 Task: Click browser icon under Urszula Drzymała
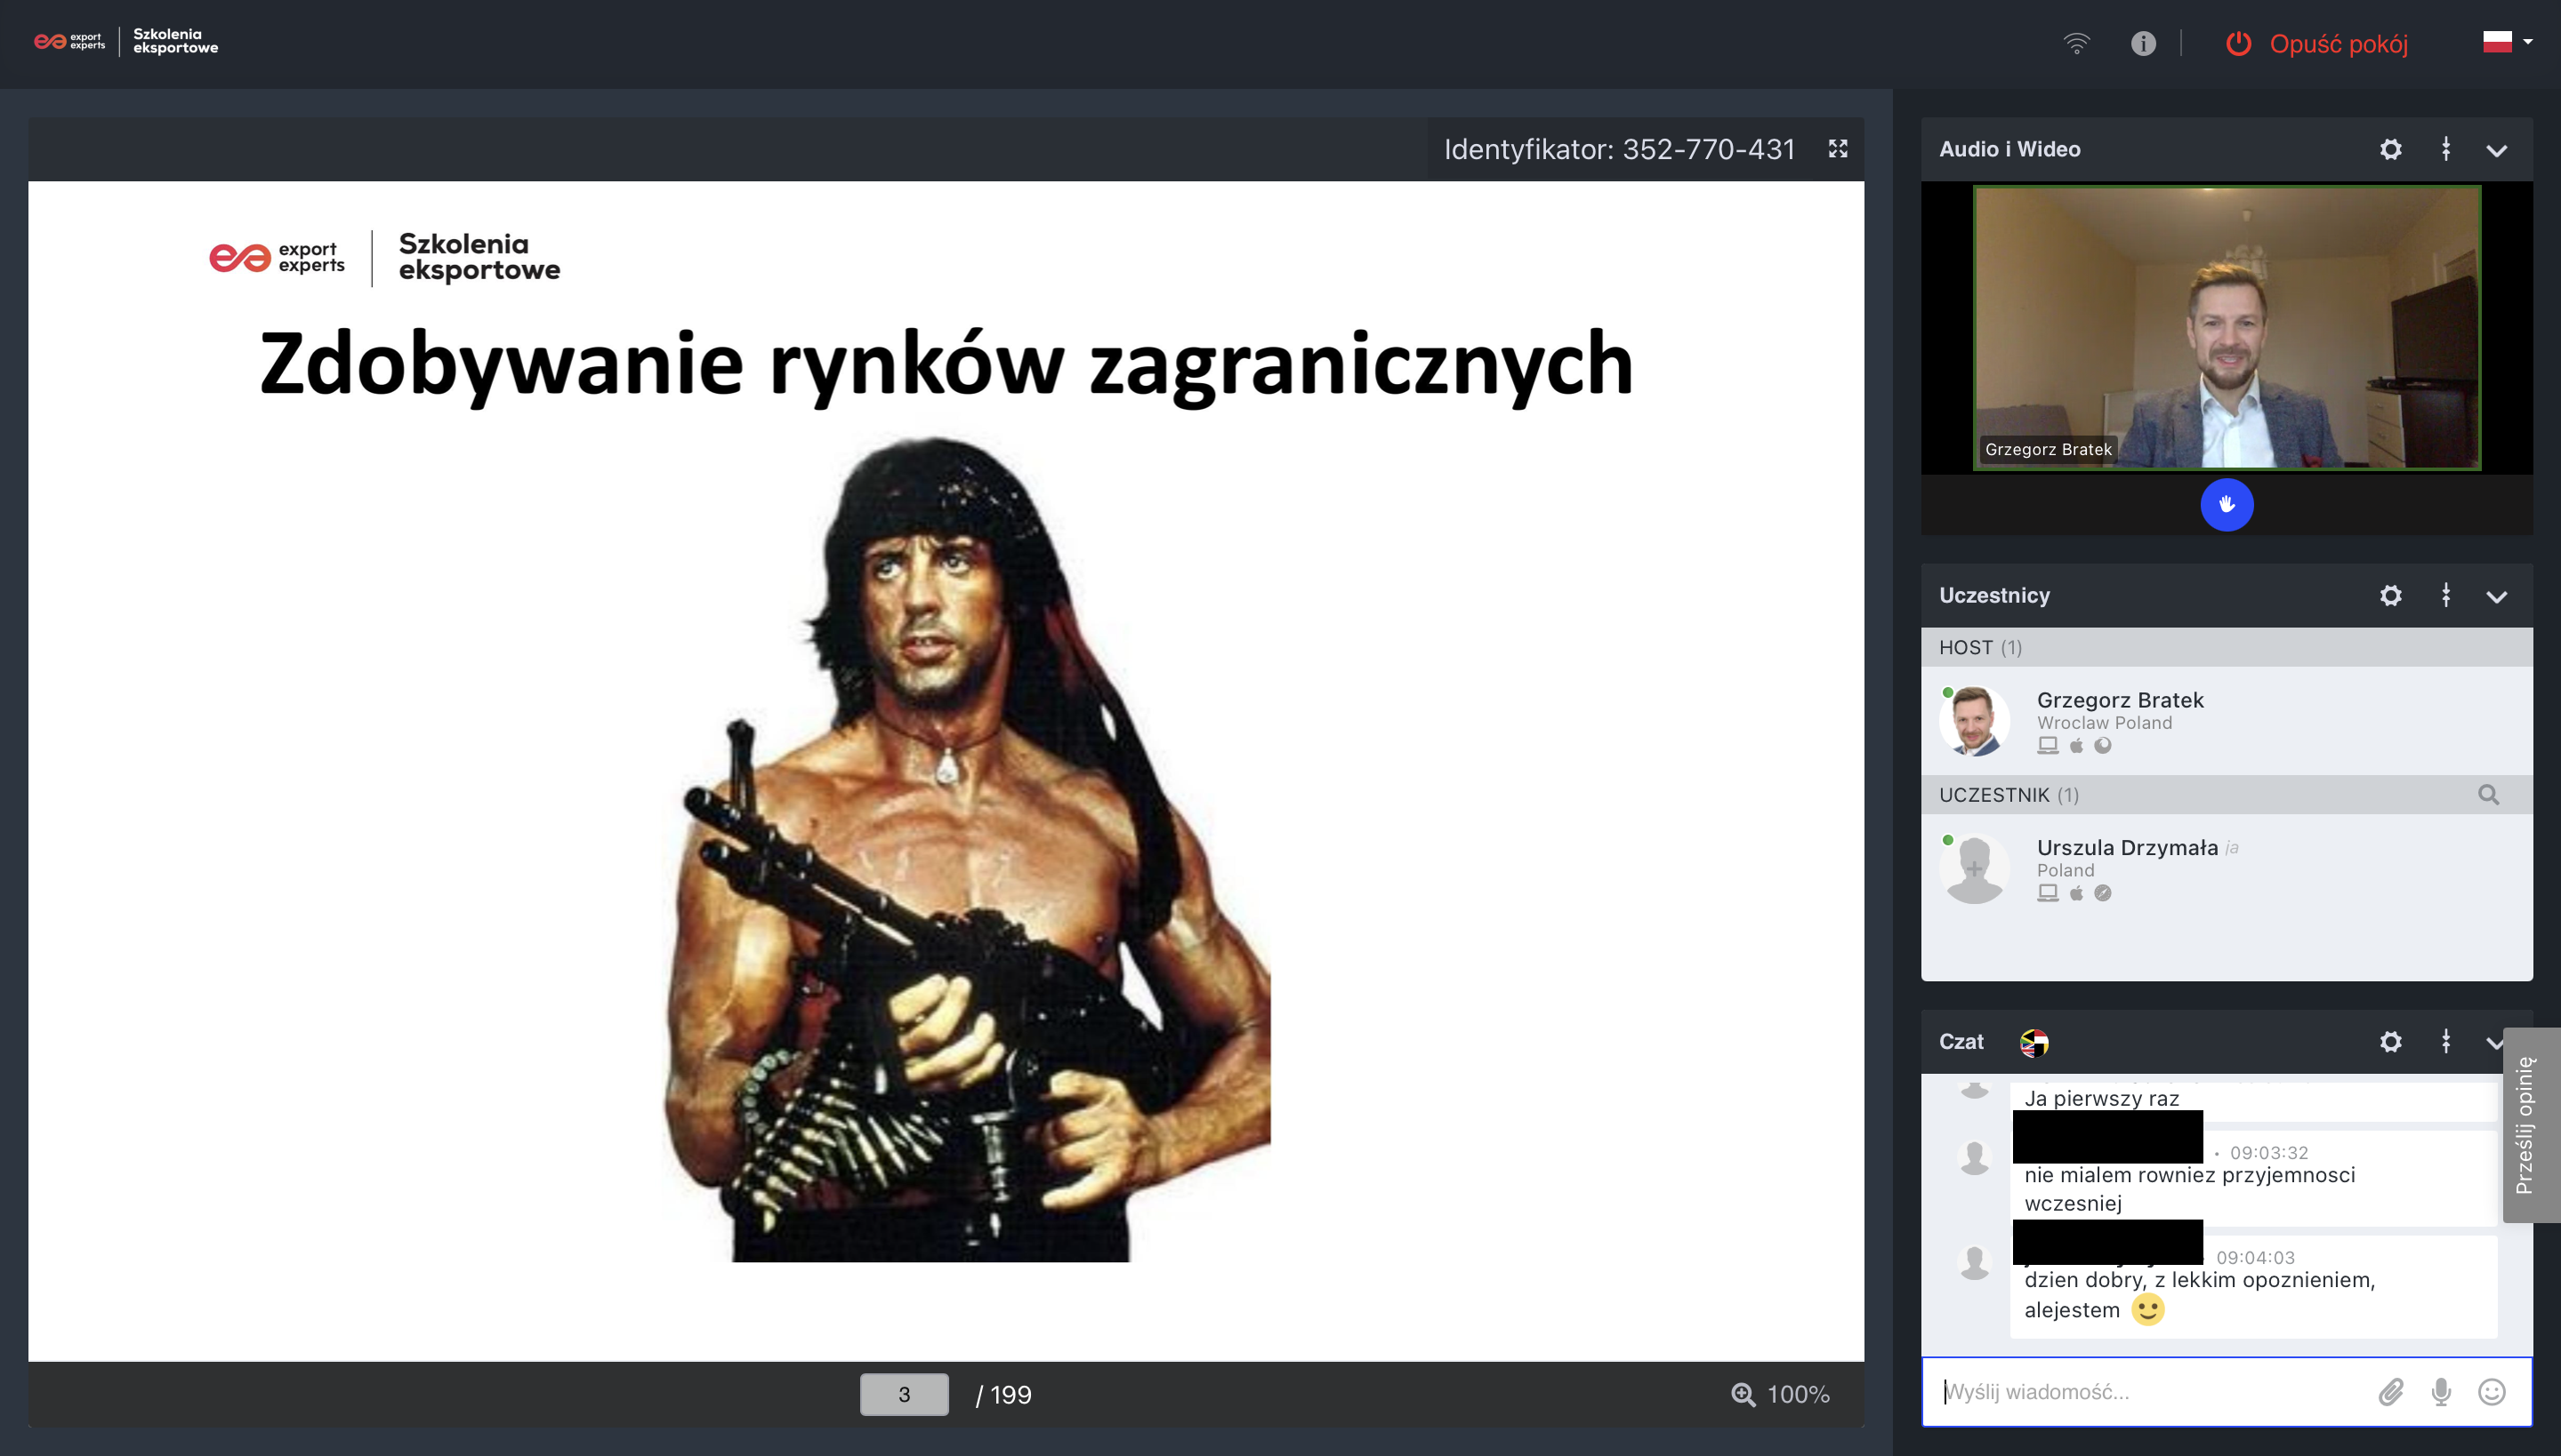click(x=2102, y=893)
